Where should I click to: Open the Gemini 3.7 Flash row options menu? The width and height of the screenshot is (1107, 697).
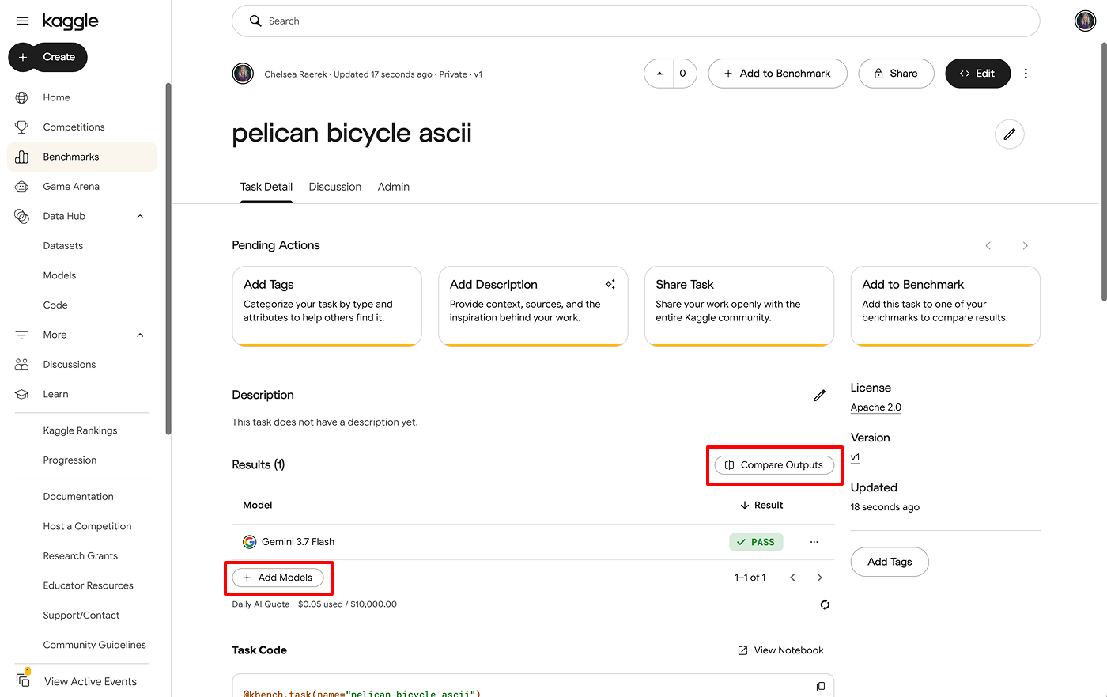(x=814, y=542)
